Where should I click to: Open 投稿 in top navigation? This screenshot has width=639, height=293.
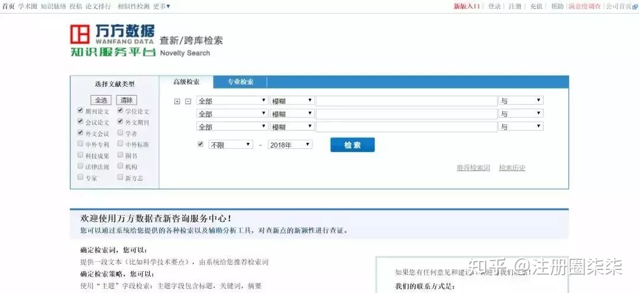[76, 6]
